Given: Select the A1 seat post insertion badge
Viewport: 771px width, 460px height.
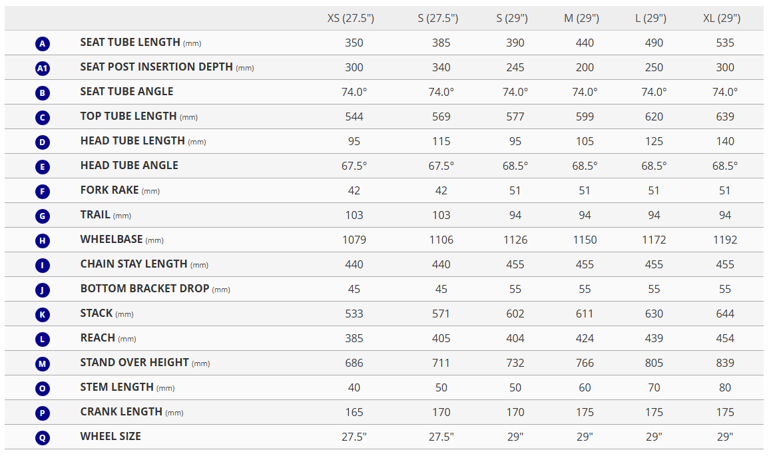Looking at the screenshot, I should tap(43, 69).
